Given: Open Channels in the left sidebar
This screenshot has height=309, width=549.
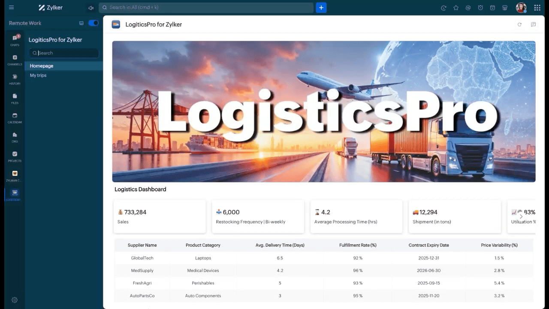Looking at the screenshot, I should point(15,60).
